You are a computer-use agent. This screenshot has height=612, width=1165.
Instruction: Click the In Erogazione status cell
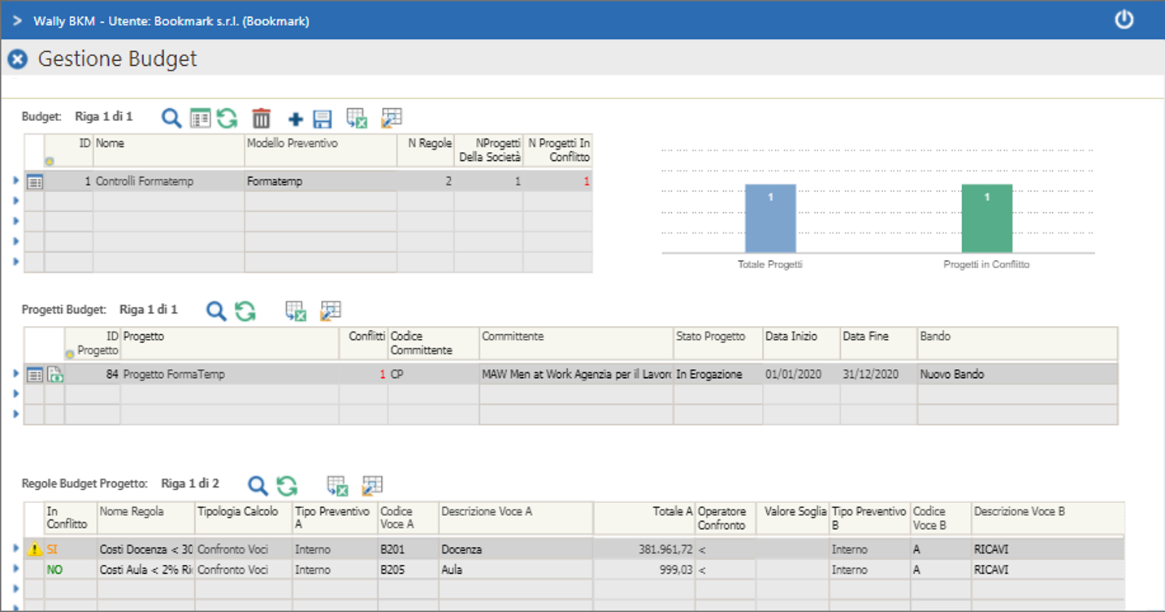tap(718, 374)
